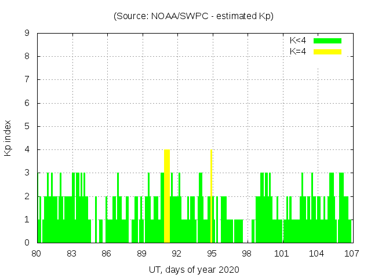Click the x-axis tick label 101
Screen dimensions: 371x278
282,253
